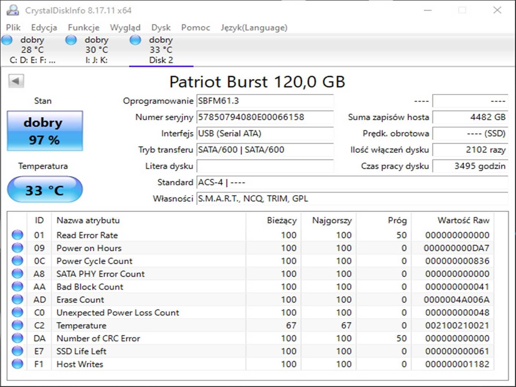Click status orb of Power on Hours row
The width and height of the screenshot is (516, 387).
click(17, 248)
